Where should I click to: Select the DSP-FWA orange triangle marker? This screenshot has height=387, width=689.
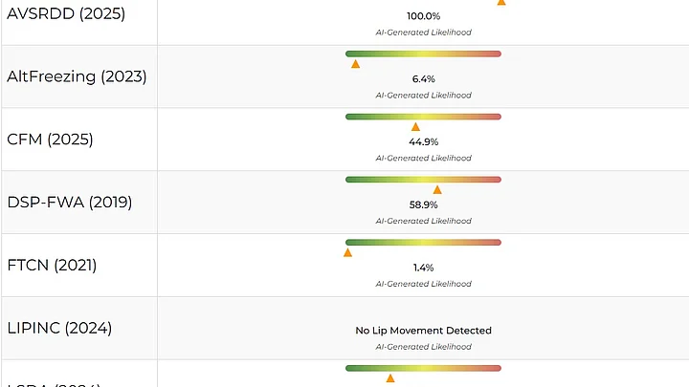(437, 190)
